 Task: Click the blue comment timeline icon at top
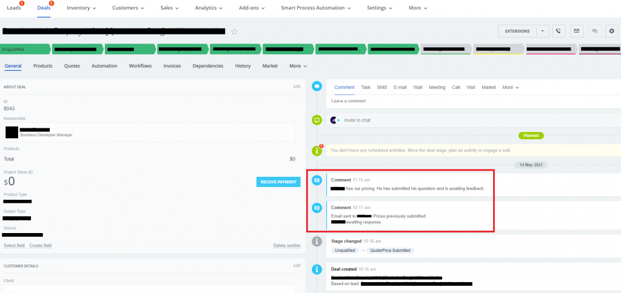[316, 87]
